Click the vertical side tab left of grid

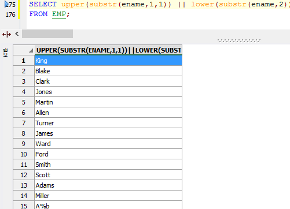pos(6,53)
